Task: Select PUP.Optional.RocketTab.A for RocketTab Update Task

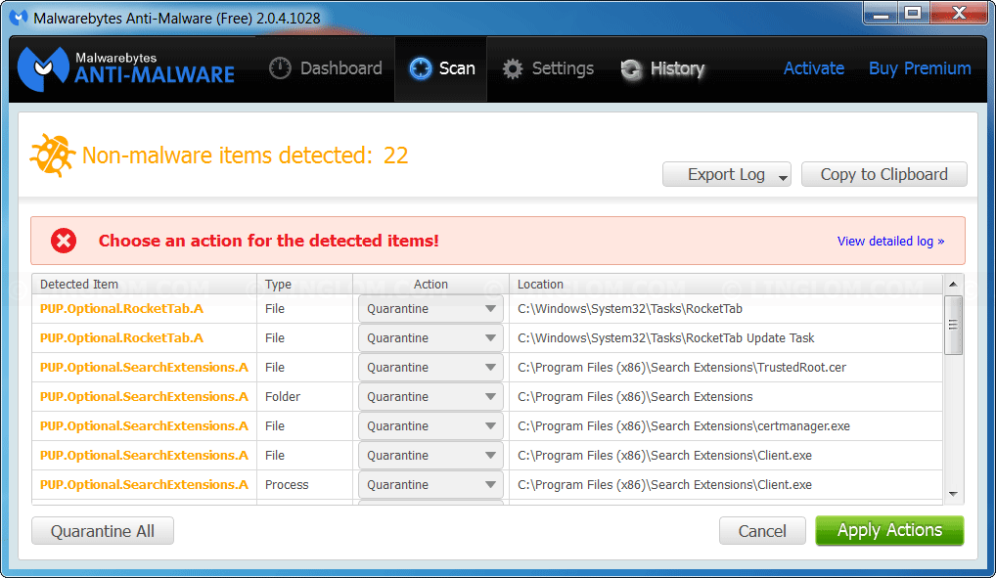Action: pyautogui.click(x=122, y=338)
